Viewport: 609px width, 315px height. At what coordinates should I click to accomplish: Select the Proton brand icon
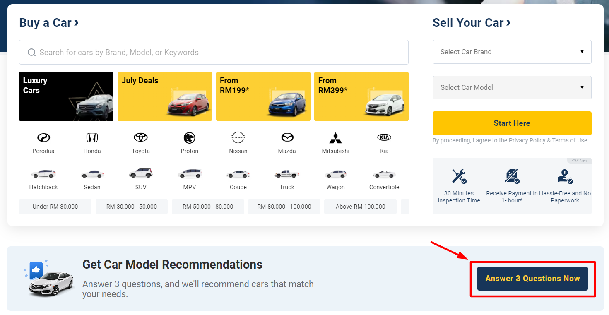point(189,138)
